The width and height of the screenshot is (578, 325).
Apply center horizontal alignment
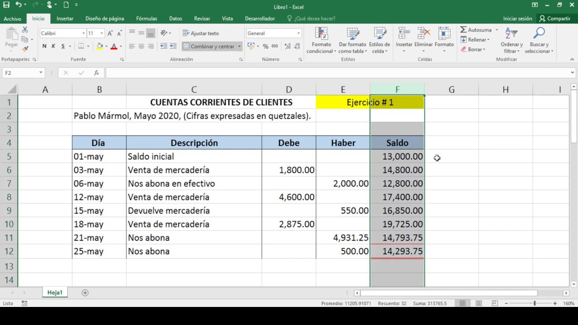(x=141, y=46)
